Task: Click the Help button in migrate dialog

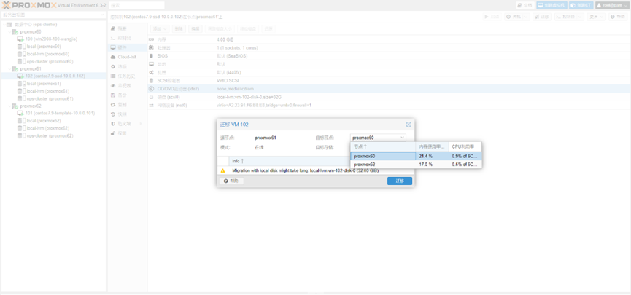Action: click(x=231, y=181)
